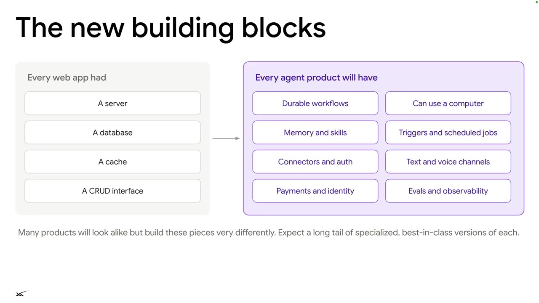Click the logo icon in bottom-left corner

click(x=21, y=293)
